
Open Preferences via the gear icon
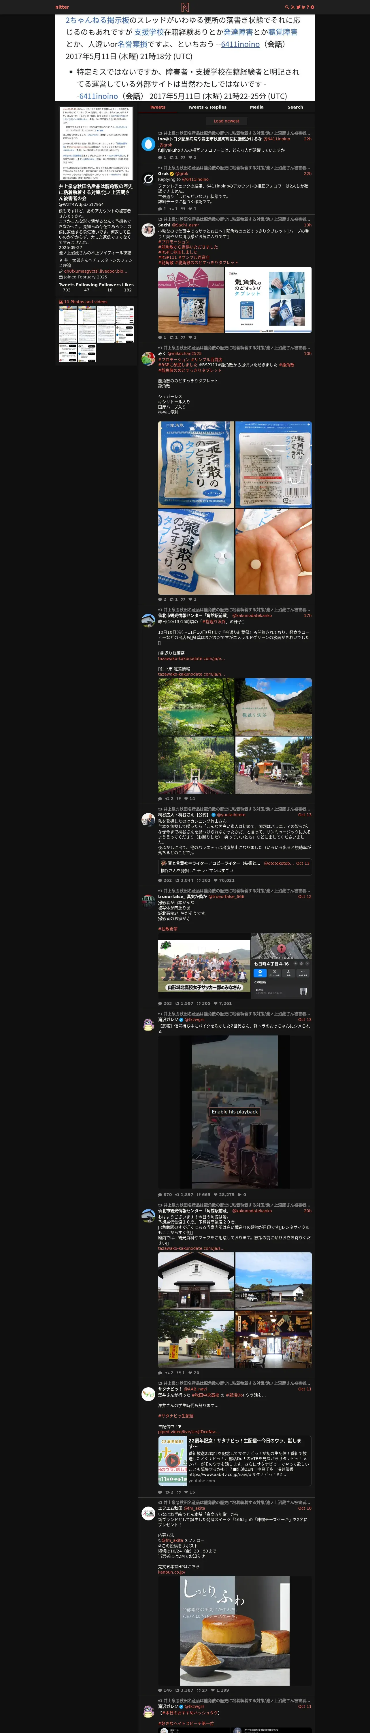[x=312, y=7]
